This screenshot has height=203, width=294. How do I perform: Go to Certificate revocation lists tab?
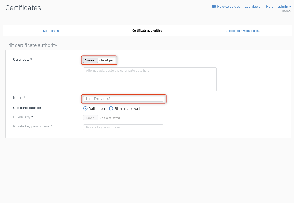coord(243,31)
